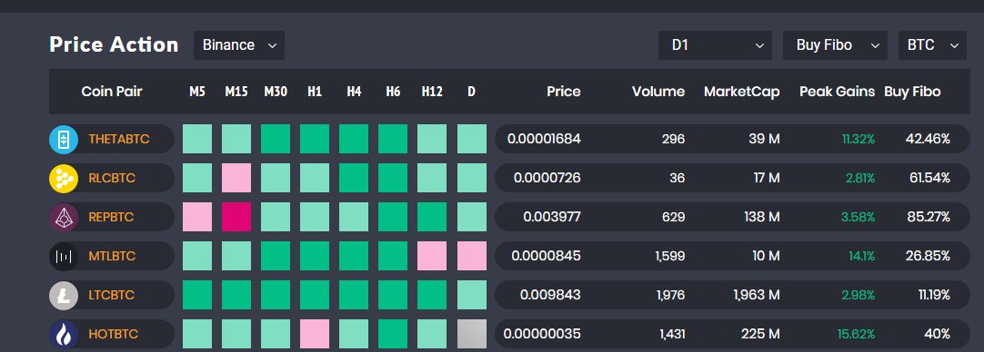
Task: Click the RLCBTC price 0.0000726
Action: [x=547, y=178]
